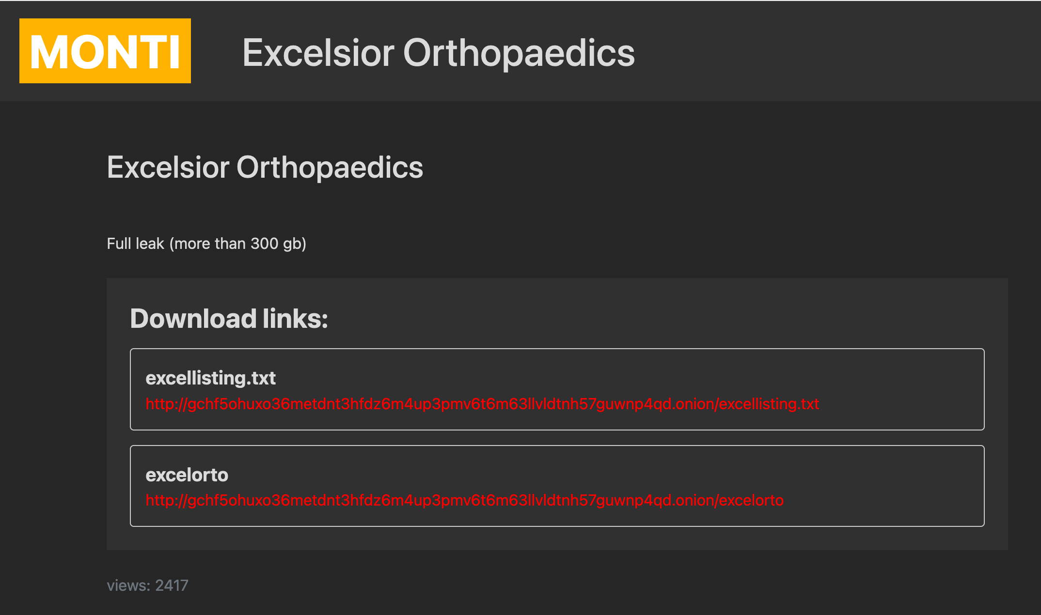
Task: Click the word Excelsior in post heading
Action: tap(168, 168)
